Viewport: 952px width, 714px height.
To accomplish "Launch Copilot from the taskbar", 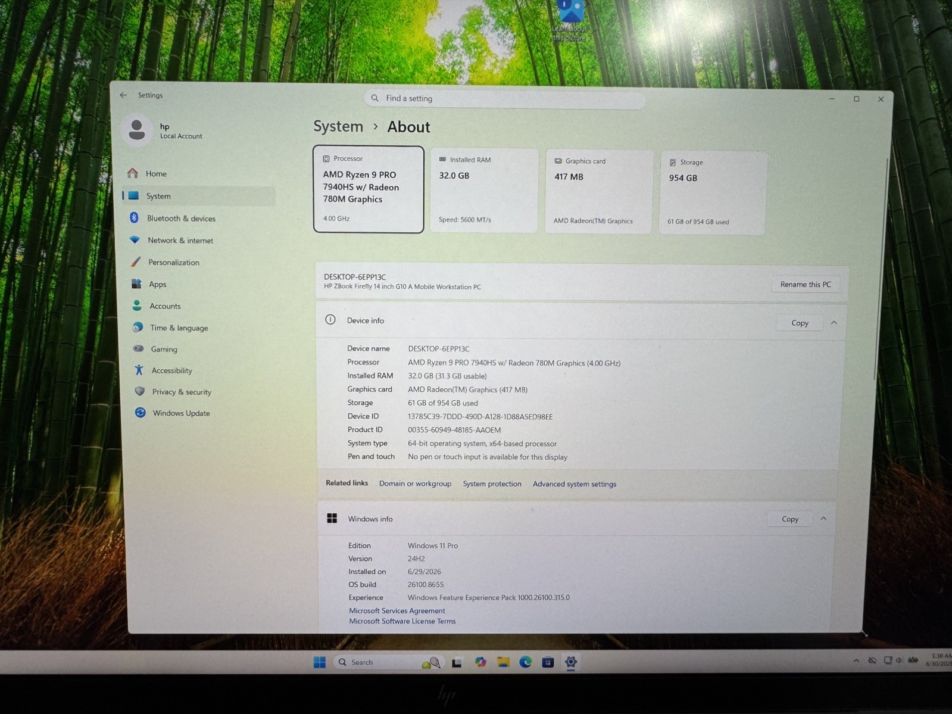I will (x=480, y=662).
